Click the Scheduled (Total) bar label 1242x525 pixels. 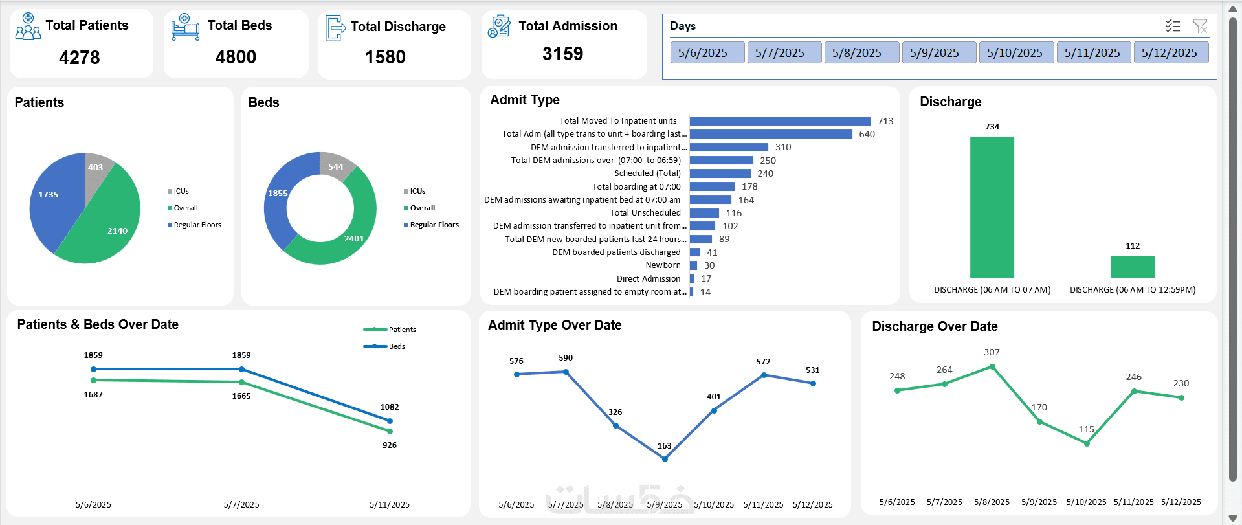coord(647,173)
